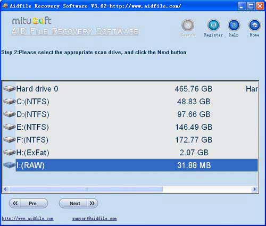Image resolution: width=266 pixels, height=226 pixels.
Task: Click the I:(RAW) drive icon
Action: pyautogui.click(x=10, y=165)
